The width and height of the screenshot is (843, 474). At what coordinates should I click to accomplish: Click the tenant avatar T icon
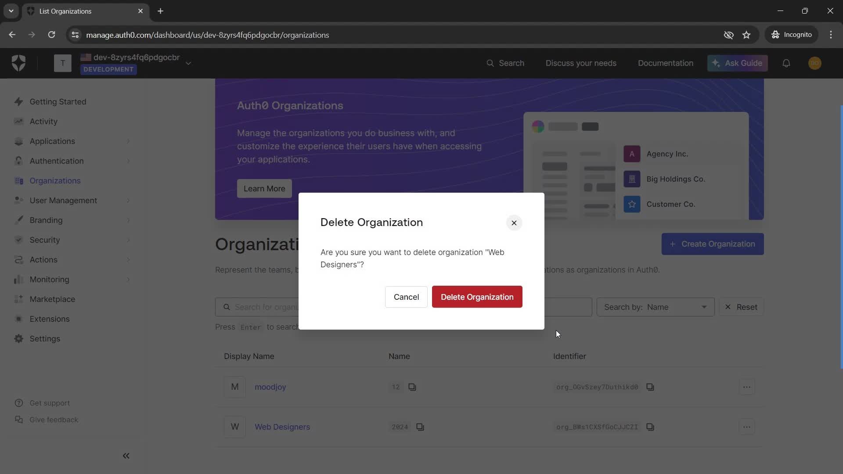[63, 63]
